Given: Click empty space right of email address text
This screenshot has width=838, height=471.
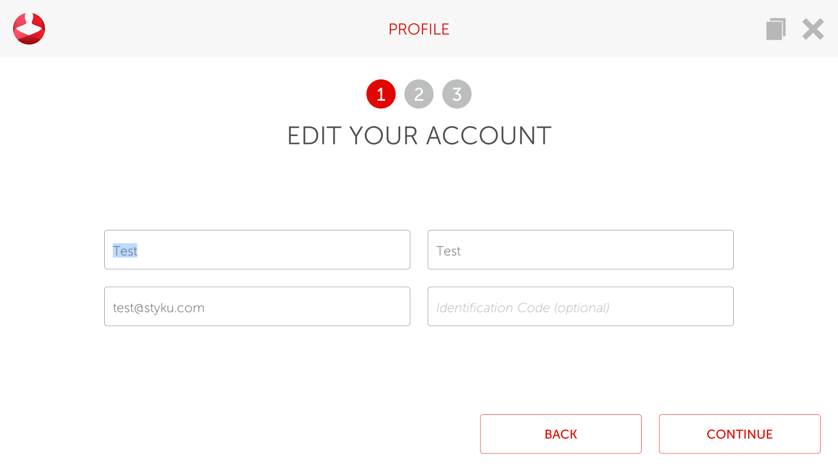Looking at the screenshot, I should 306,307.
